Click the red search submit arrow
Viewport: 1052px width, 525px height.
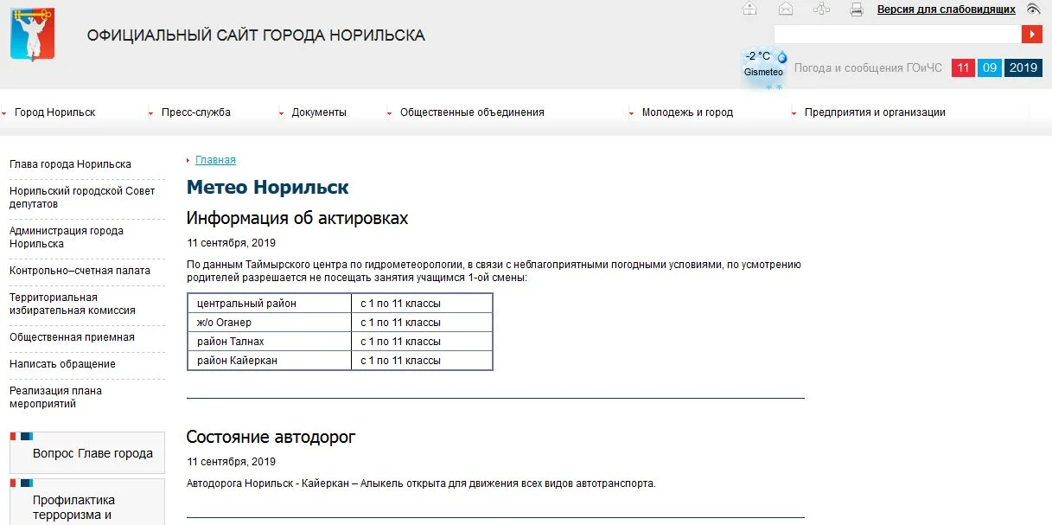pyautogui.click(x=1030, y=34)
